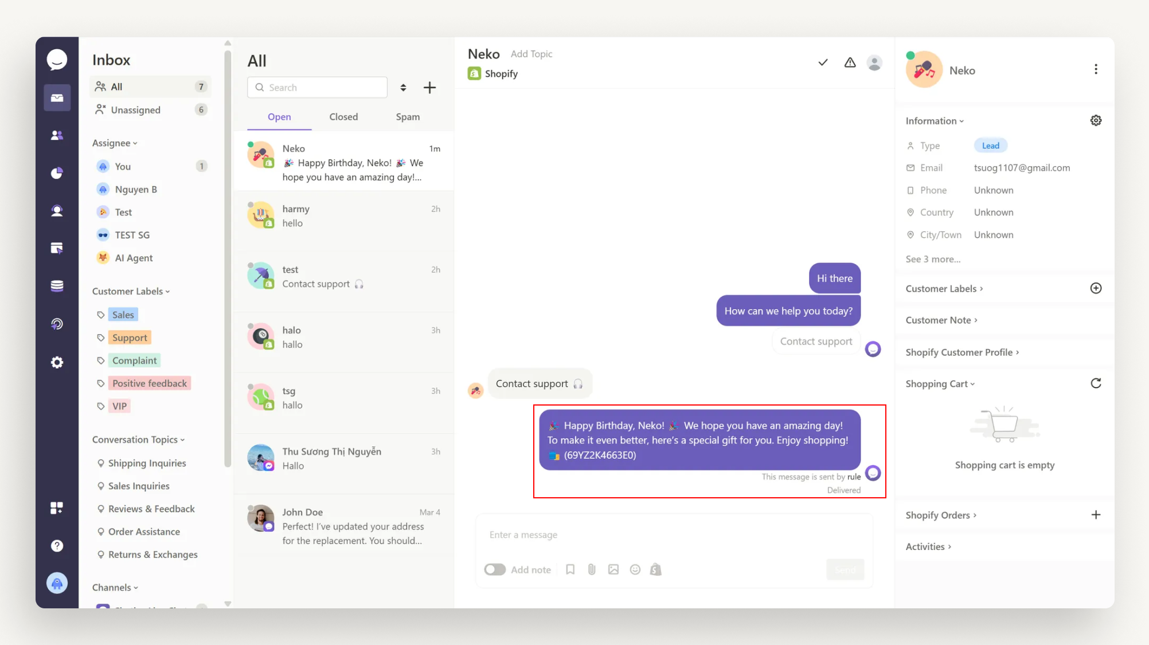Open the assign agent avatar icon

point(874,62)
